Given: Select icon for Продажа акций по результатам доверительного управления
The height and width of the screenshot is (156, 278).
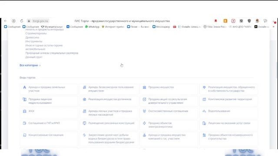Looking at the screenshot, I should [x=144, y=99].
